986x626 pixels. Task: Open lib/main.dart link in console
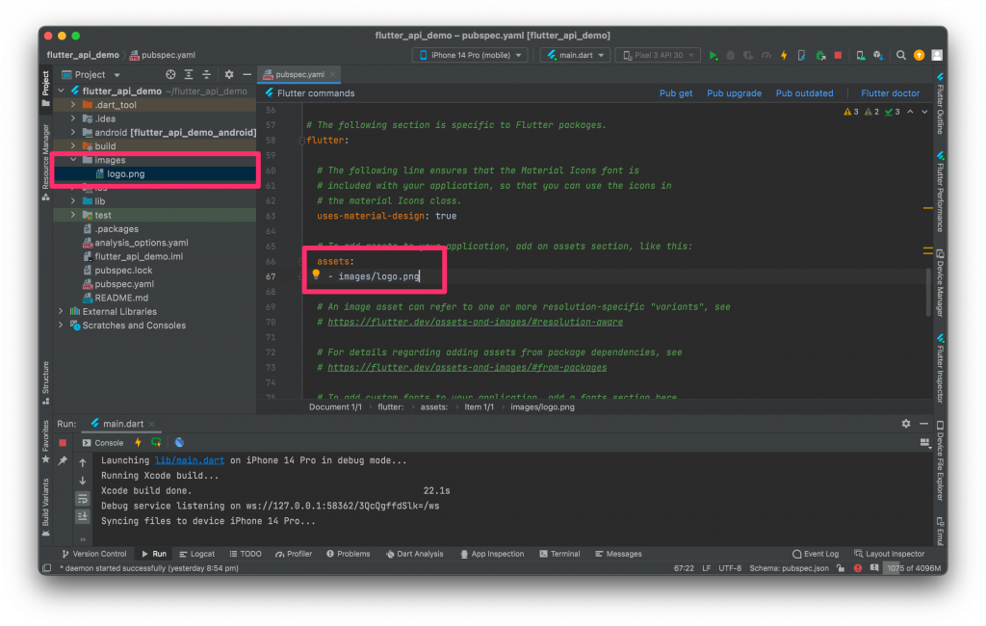tap(190, 460)
